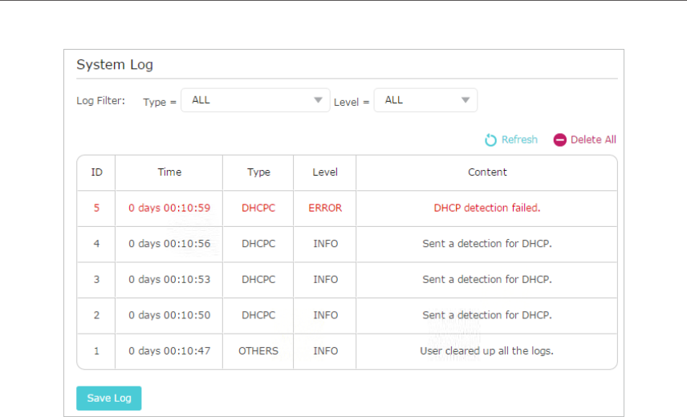Click the pink Delete All minus icon
Viewport: 687px width, 417px height.
pos(559,140)
